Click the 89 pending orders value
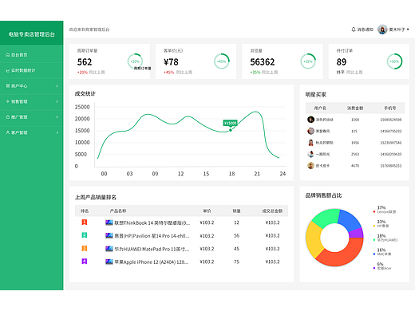 pyautogui.click(x=342, y=62)
